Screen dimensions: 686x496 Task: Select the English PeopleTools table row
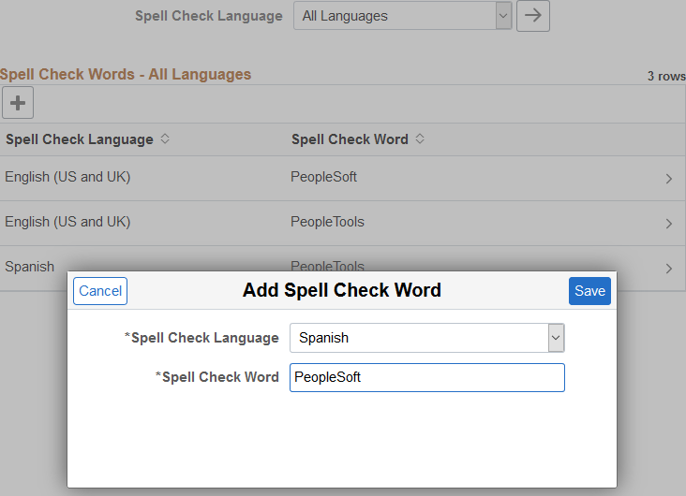(343, 224)
